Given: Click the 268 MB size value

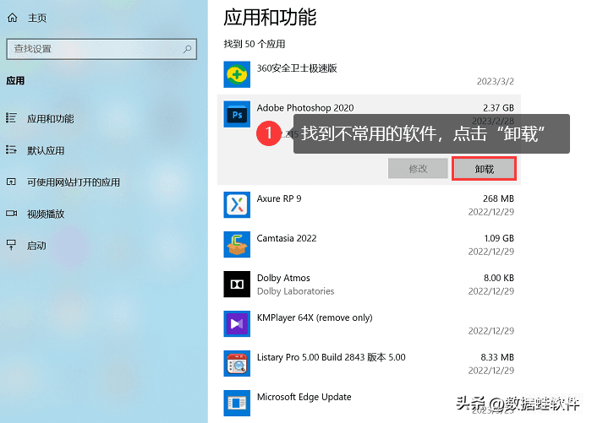Looking at the screenshot, I should coord(498,198).
